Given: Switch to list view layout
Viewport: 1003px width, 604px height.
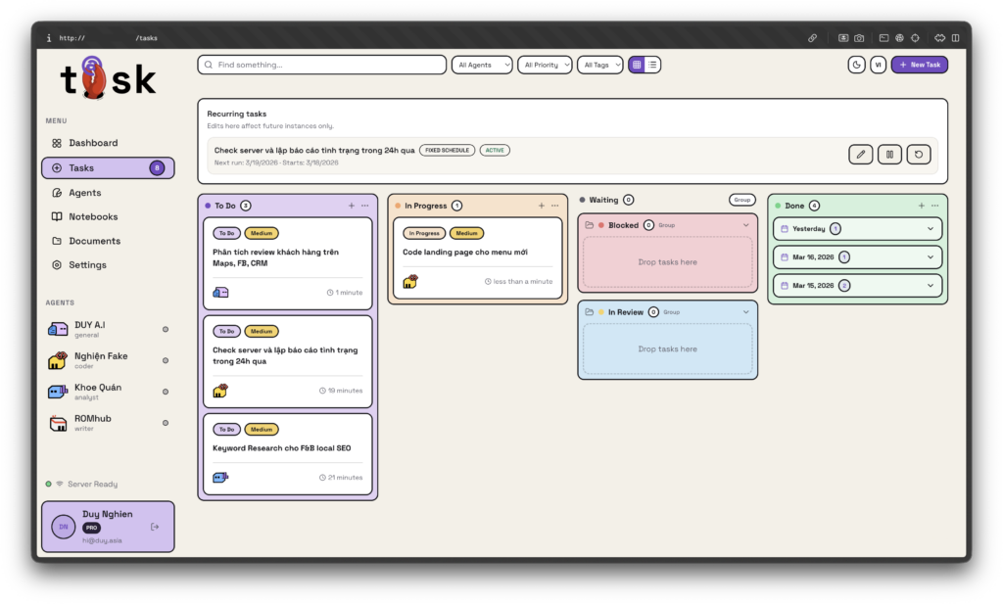Looking at the screenshot, I should pyautogui.click(x=653, y=65).
